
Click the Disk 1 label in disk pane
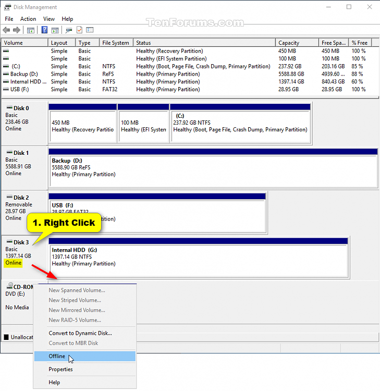[x=21, y=153]
